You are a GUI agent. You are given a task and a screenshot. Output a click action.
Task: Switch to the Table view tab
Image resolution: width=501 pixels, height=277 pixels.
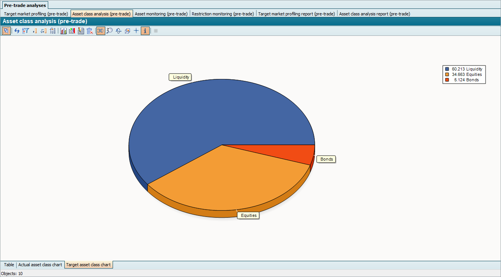pyautogui.click(x=9, y=265)
